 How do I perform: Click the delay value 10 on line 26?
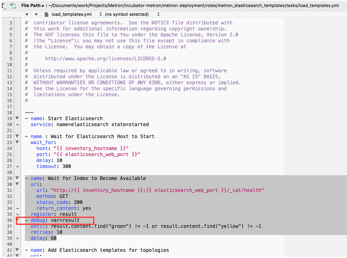click(x=59, y=160)
